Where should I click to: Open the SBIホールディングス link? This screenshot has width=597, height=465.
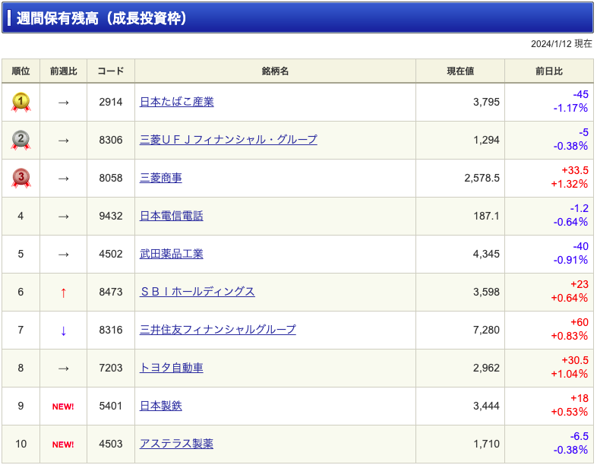[197, 292]
